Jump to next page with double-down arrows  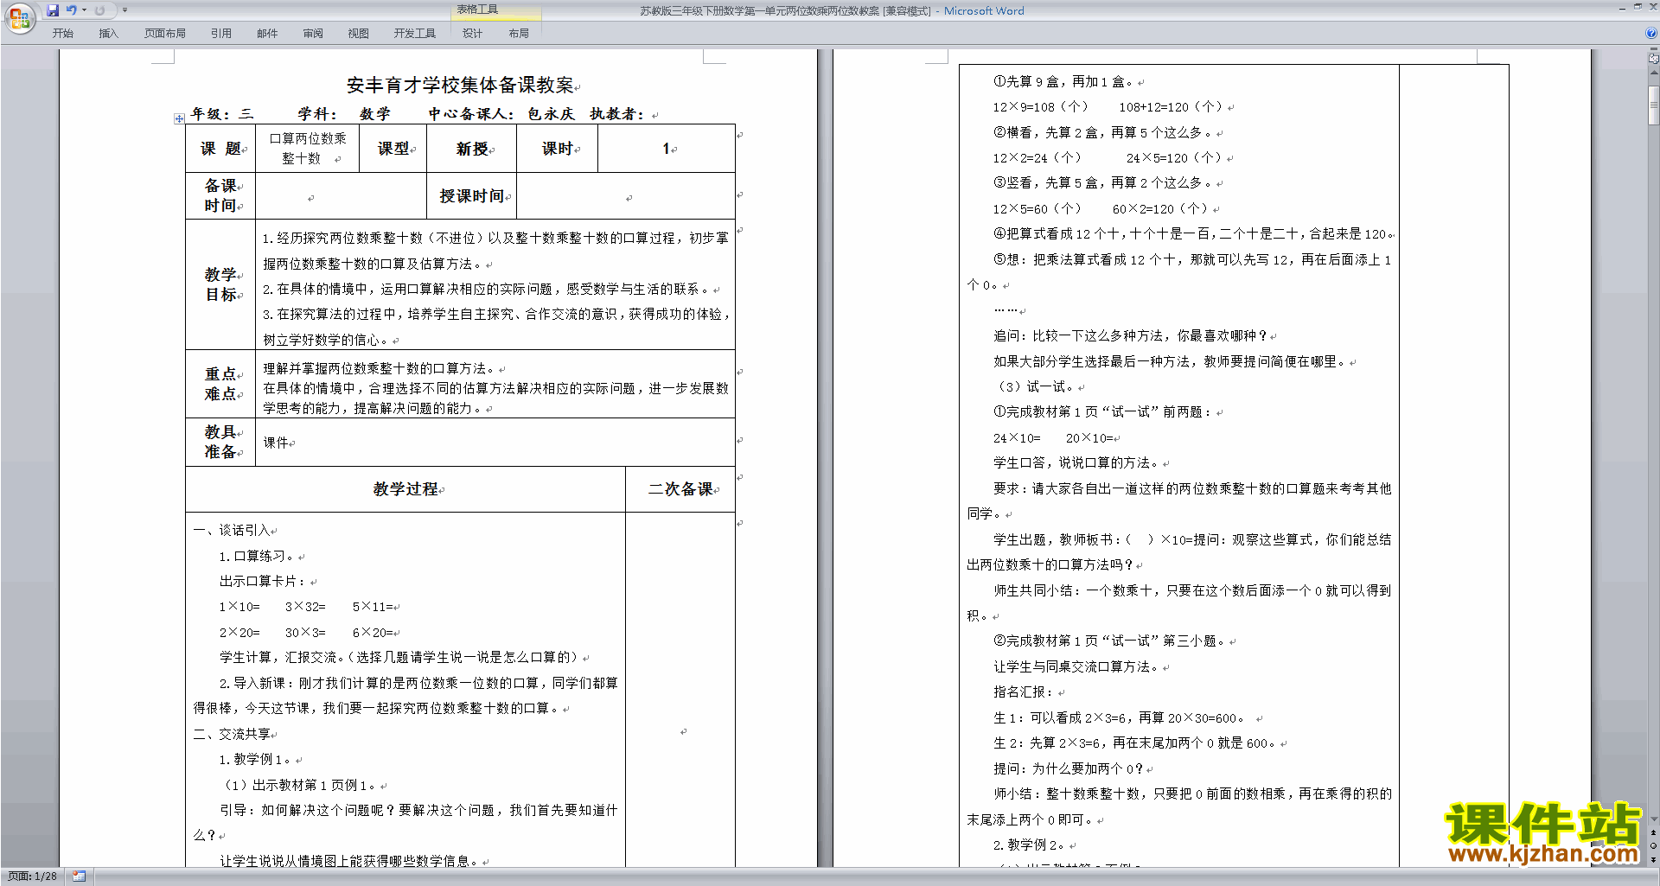(x=1653, y=859)
